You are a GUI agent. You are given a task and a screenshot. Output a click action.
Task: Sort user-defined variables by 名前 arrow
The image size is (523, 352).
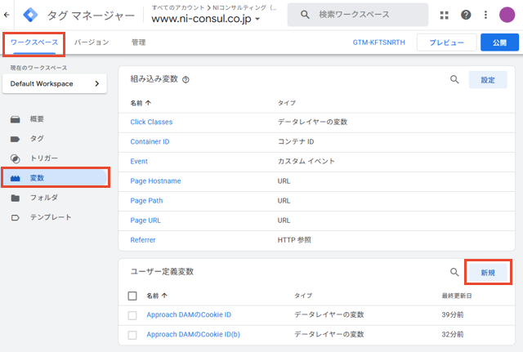click(x=164, y=296)
